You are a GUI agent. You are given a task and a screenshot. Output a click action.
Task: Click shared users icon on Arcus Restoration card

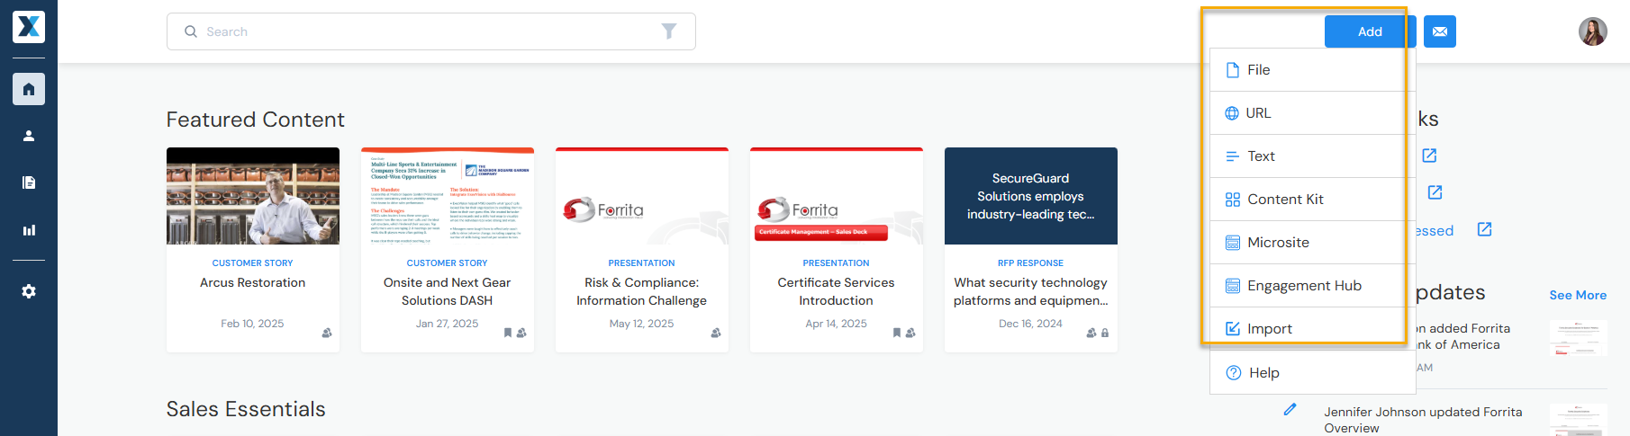pyautogui.click(x=327, y=333)
